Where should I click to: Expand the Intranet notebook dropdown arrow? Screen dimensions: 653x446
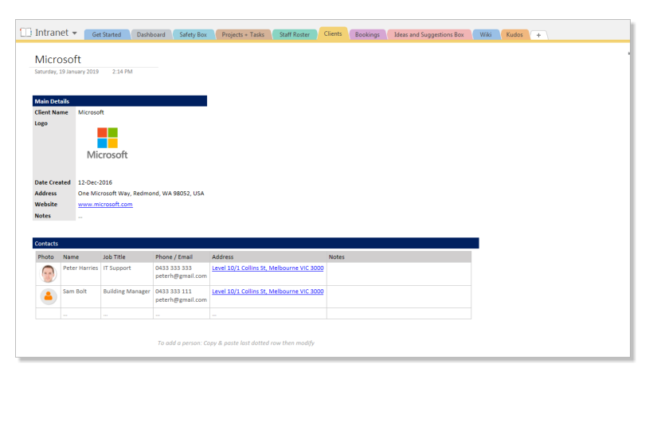coord(75,33)
